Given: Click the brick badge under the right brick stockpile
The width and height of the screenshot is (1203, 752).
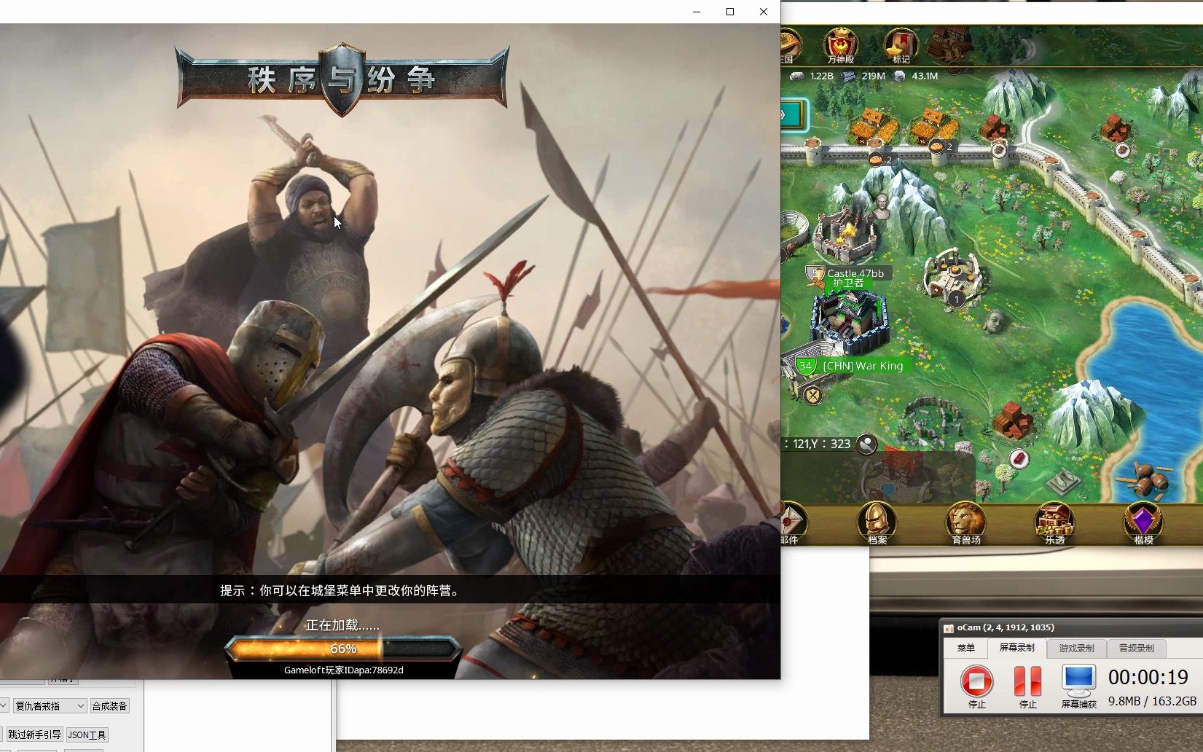Looking at the screenshot, I should pyautogui.click(x=1123, y=149).
